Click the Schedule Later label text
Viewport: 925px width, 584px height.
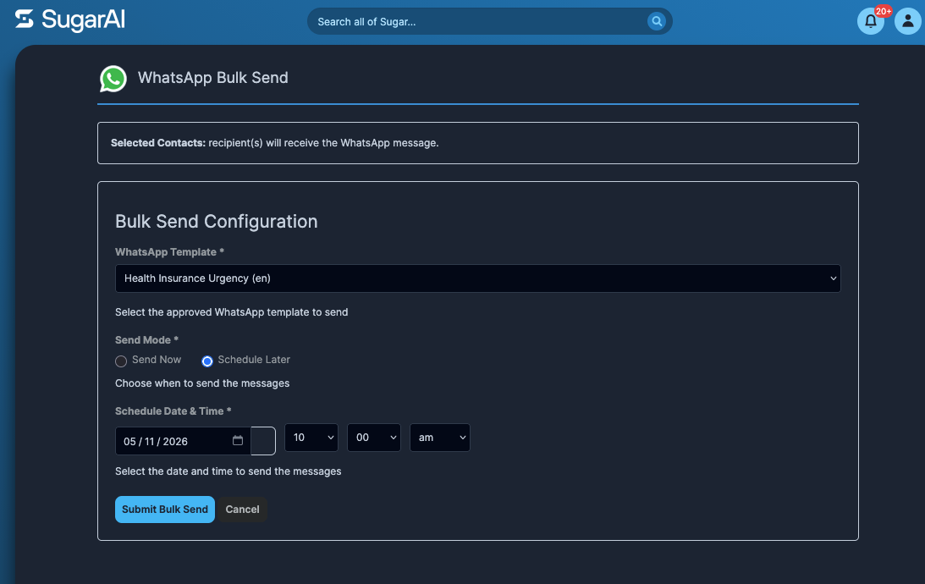click(x=254, y=359)
